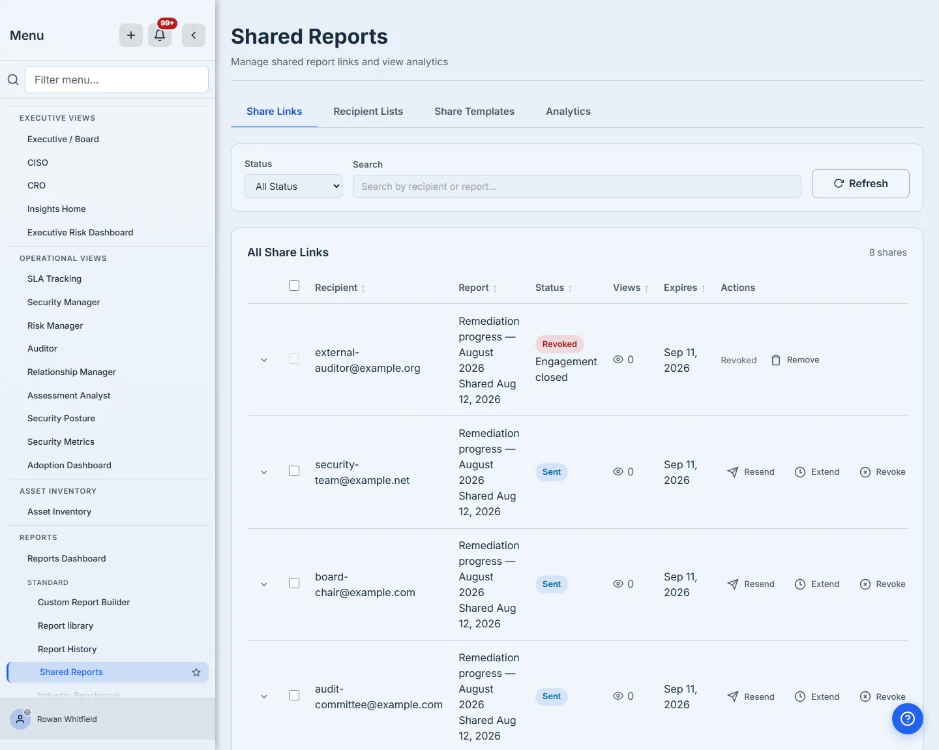This screenshot has width=939, height=750.
Task: Switch to the Analytics tab
Action: click(x=569, y=112)
